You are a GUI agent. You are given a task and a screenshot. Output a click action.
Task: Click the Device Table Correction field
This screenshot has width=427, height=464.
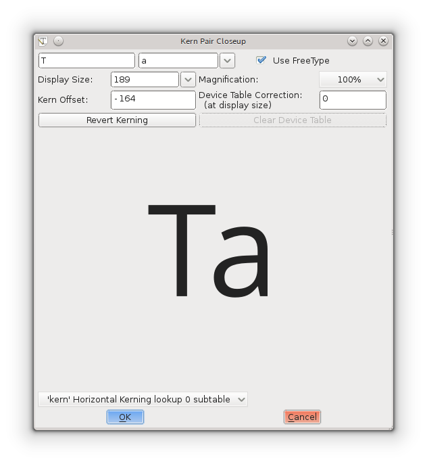click(353, 99)
